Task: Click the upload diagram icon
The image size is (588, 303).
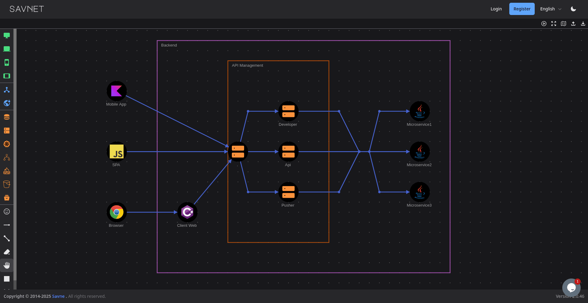Action: (573, 24)
